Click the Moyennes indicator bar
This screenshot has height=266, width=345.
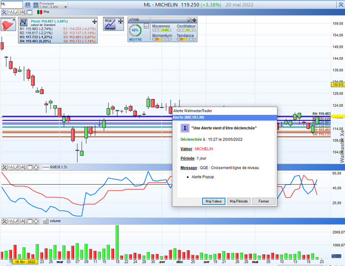[x=162, y=30]
